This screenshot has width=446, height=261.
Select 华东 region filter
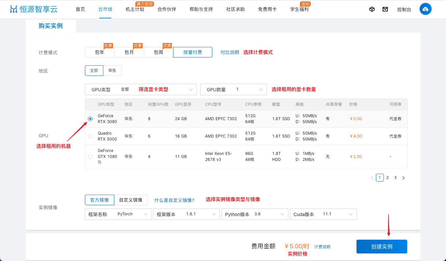tap(112, 71)
